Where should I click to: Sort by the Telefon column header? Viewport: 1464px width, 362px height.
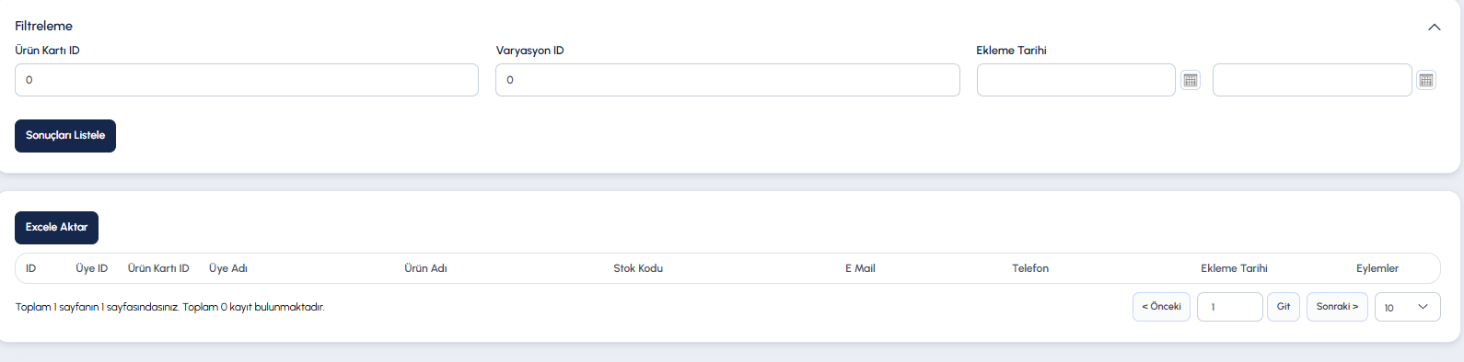(1030, 268)
